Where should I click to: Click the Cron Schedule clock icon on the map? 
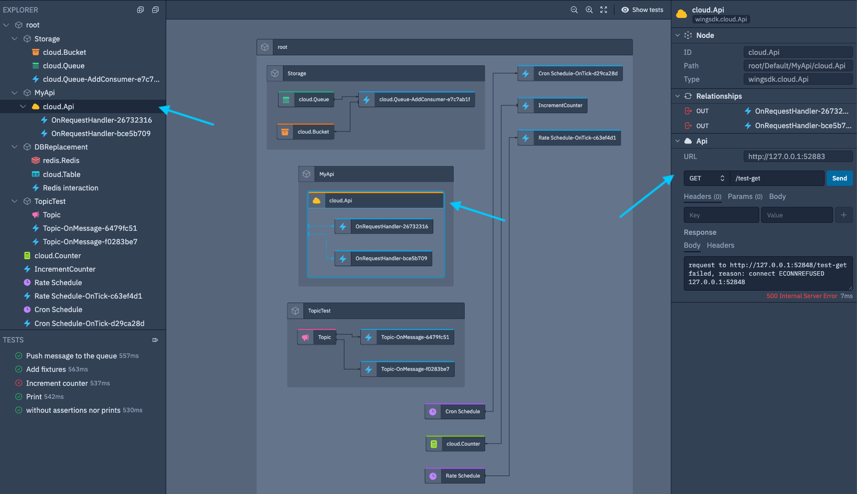432,411
